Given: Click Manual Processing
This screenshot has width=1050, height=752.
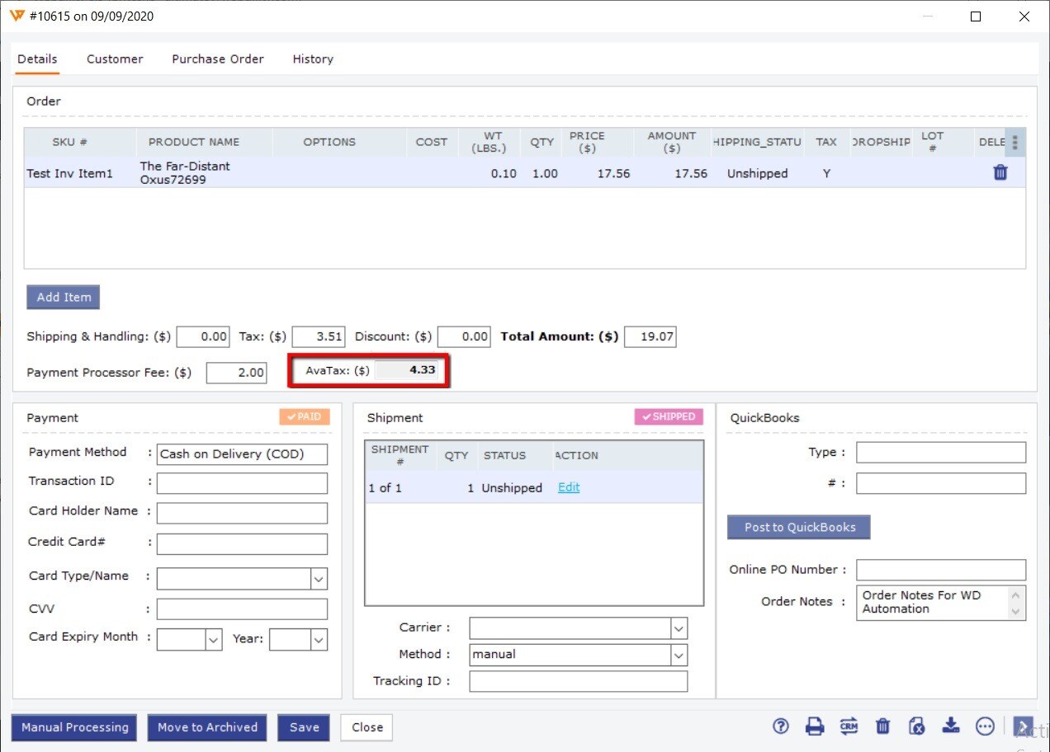Looking at the screenshot, I should (x=74, y=727).
